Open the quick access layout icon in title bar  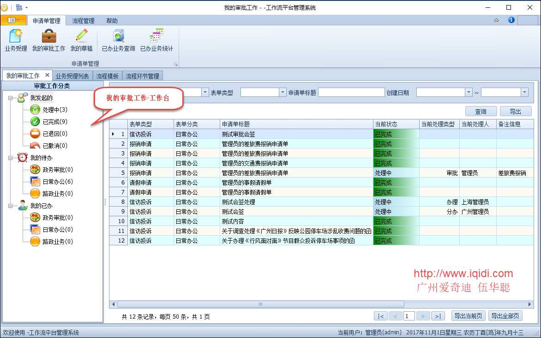click(x=19, y=7)
